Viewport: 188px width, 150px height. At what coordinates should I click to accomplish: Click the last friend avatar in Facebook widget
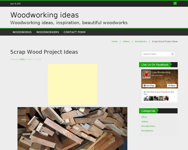click(x=166, y=98)
